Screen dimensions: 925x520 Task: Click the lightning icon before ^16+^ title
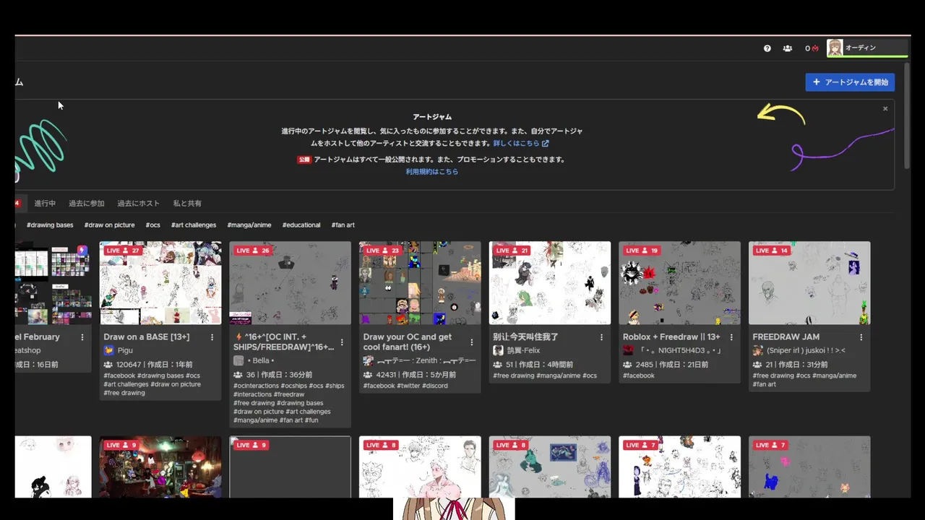coord(238,337)
